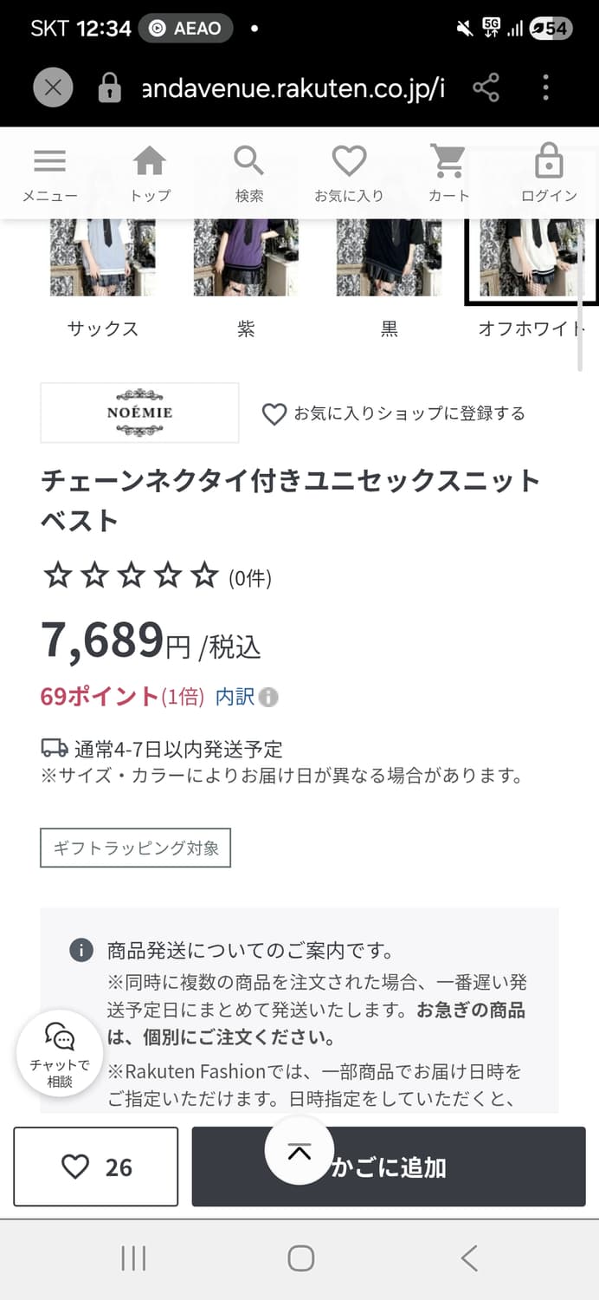Tap the scroll-to-top chevron
Viewport: 599px width, 1300px height.
pyautogui.click(x=299, y=1153)
